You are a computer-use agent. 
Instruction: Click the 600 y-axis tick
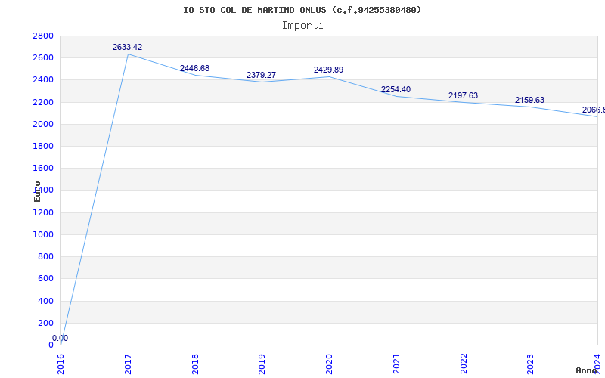(46, 278)
